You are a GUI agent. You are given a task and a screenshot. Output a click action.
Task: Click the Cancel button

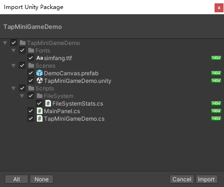coord(182,179)
